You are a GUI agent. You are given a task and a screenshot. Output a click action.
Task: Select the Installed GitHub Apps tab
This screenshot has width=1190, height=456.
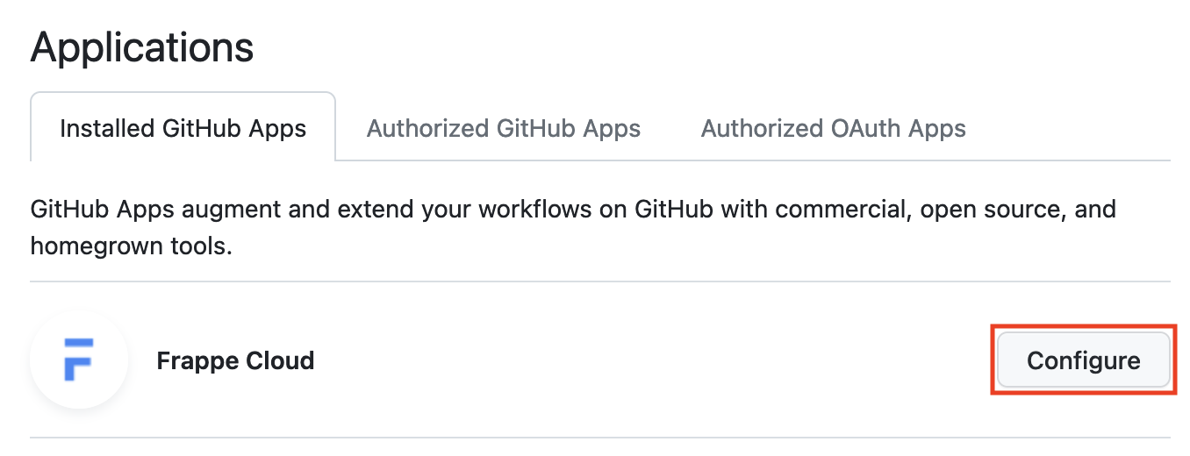[x=183, y=129]
